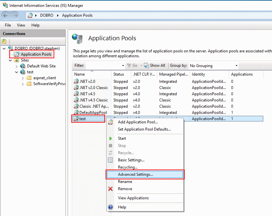This screenshot has width=272, height=216.
Task: Expand the Default Web Site node
Action: pos(17,66)
